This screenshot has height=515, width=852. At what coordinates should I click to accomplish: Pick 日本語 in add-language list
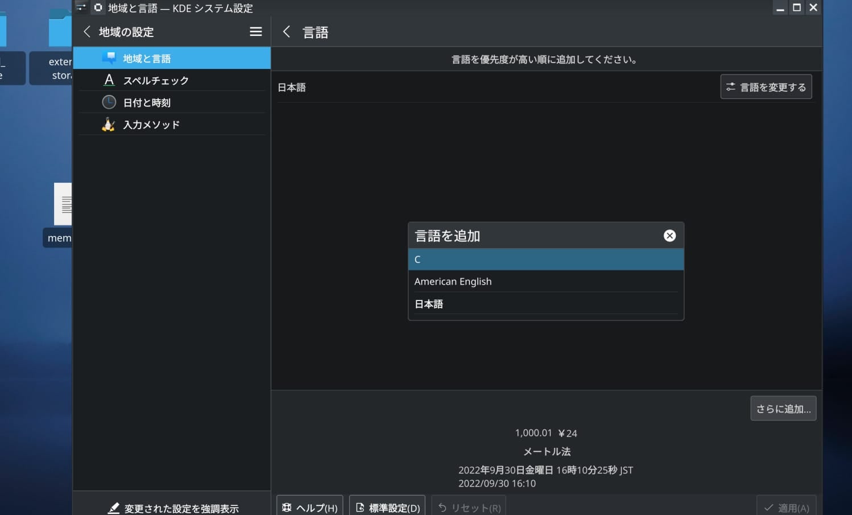(545, 304)
